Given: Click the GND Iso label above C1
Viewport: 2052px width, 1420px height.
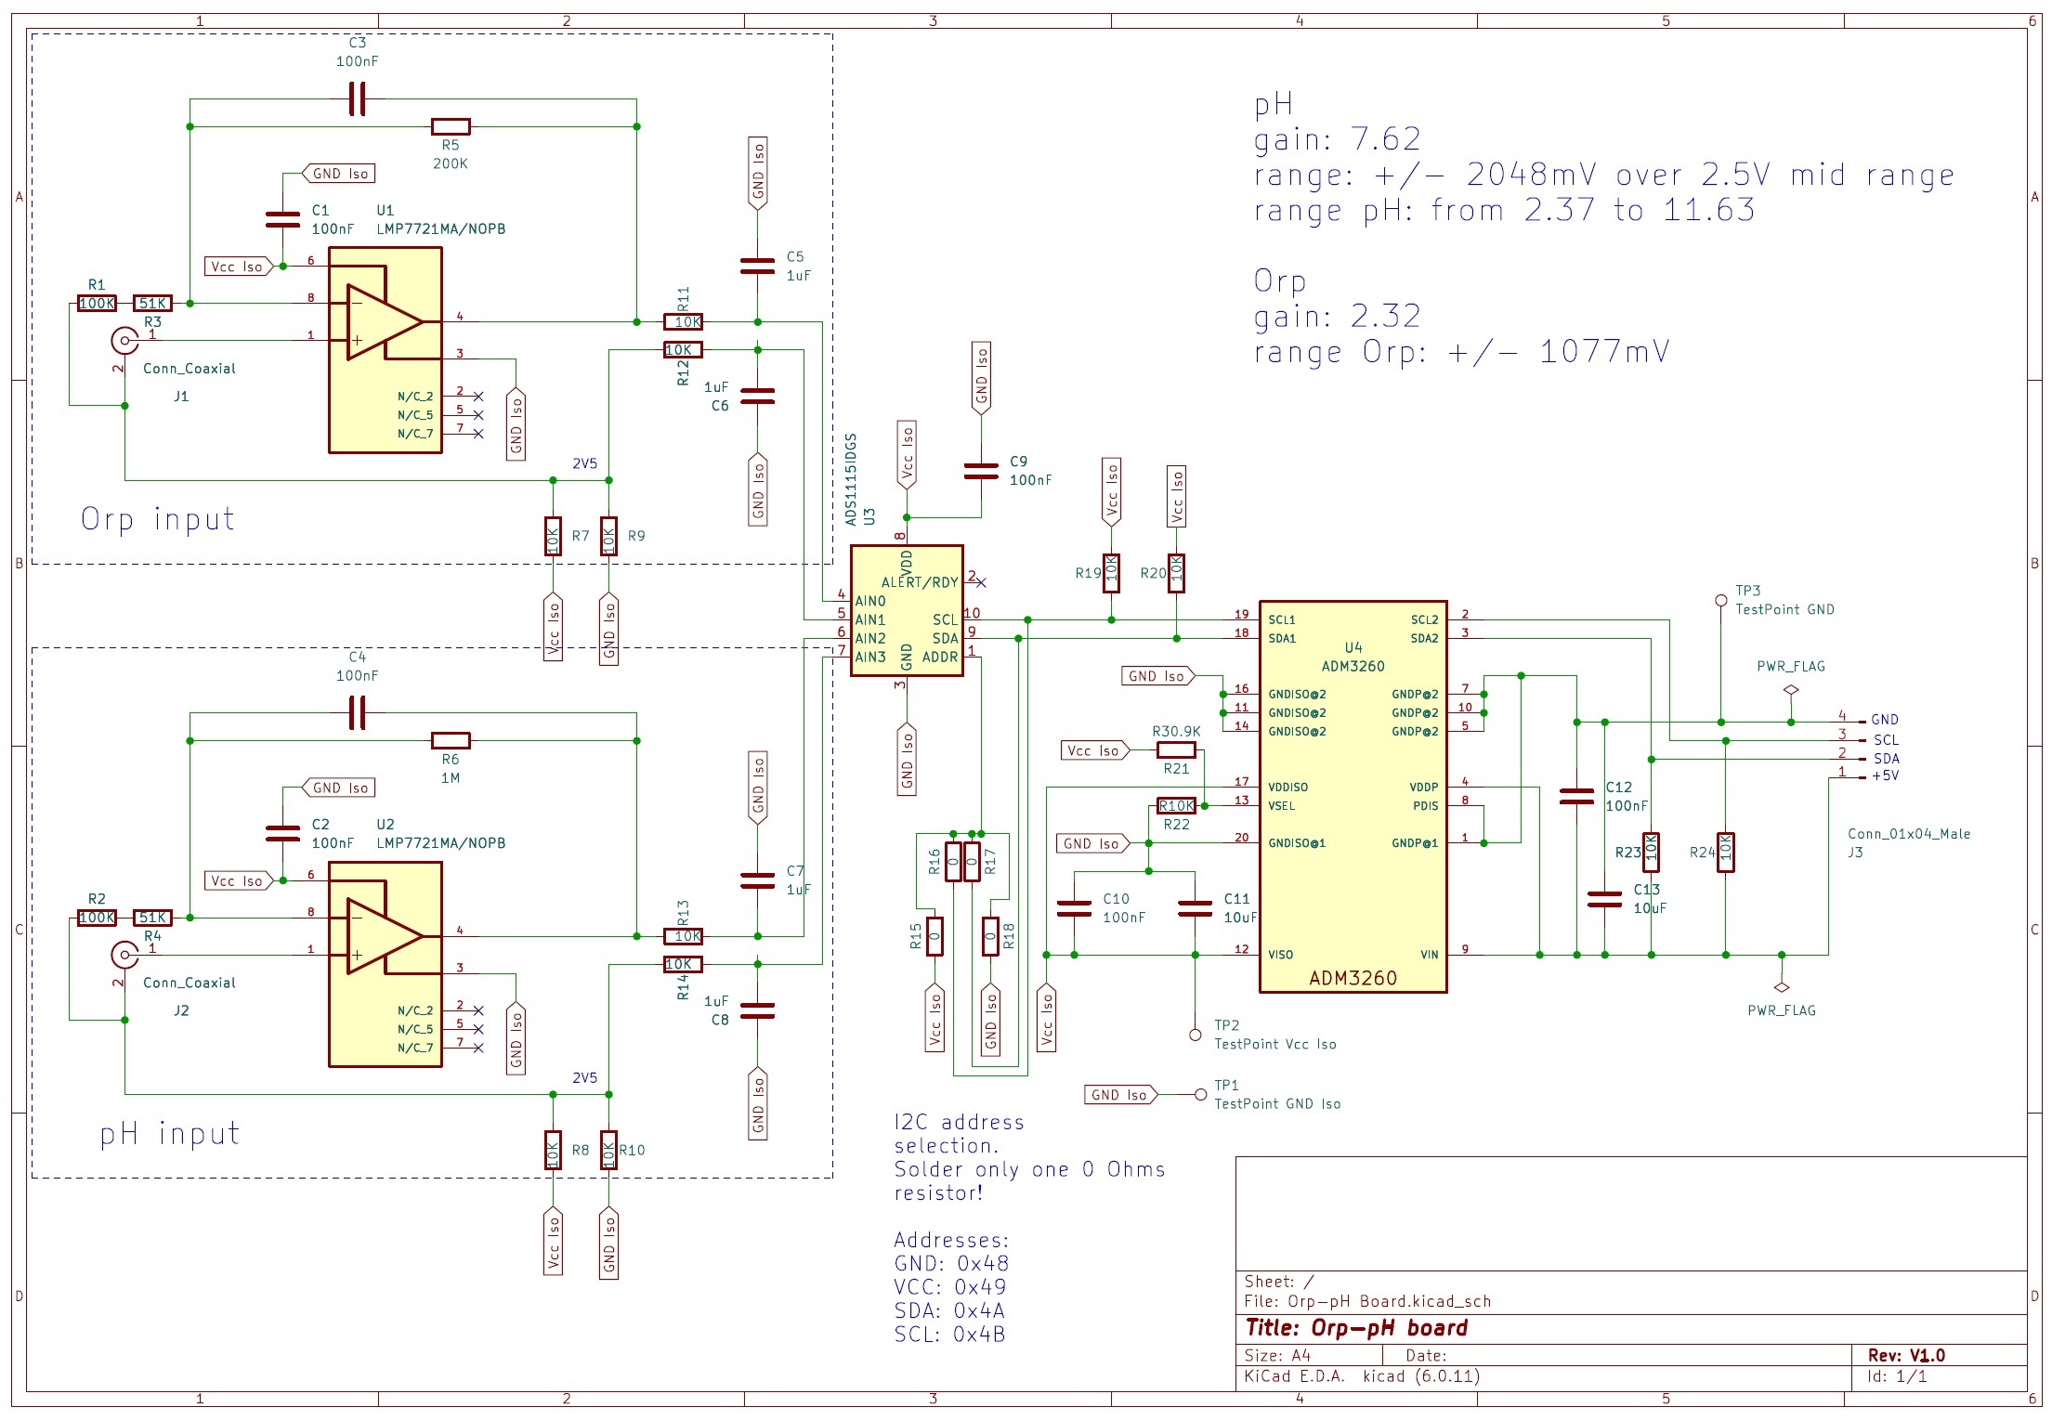Looking at the screenshot, I should coord(339,174).
